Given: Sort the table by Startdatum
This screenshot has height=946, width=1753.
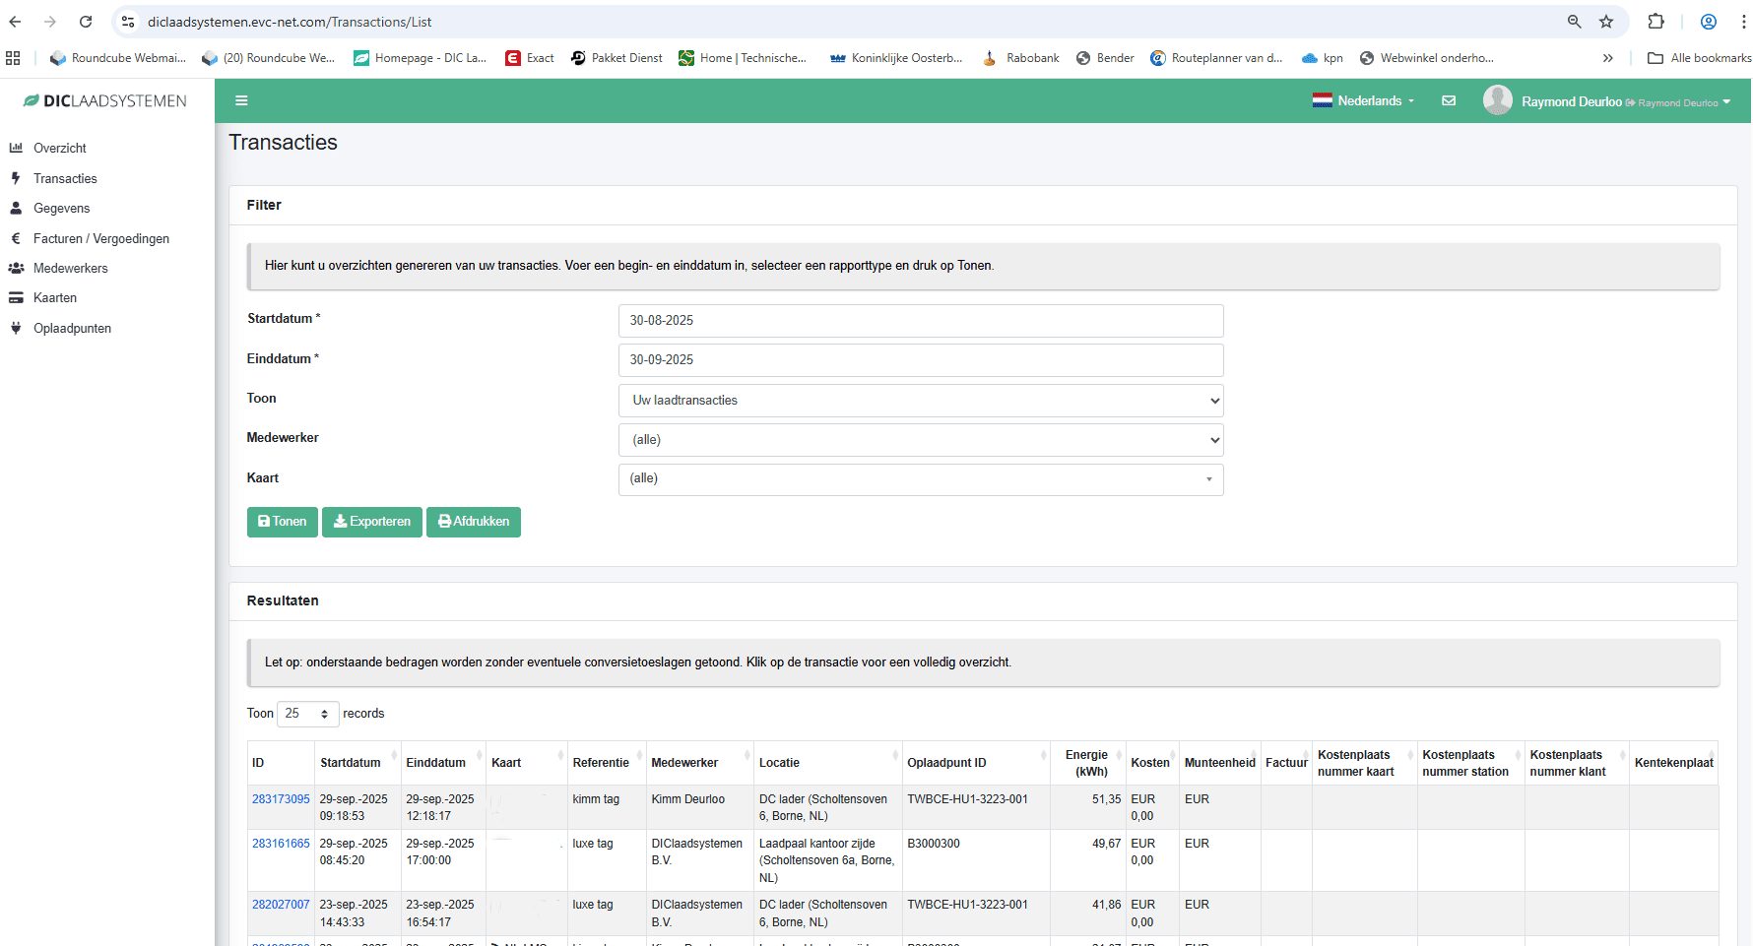Looking at the screenshot, I should [357, 763].
